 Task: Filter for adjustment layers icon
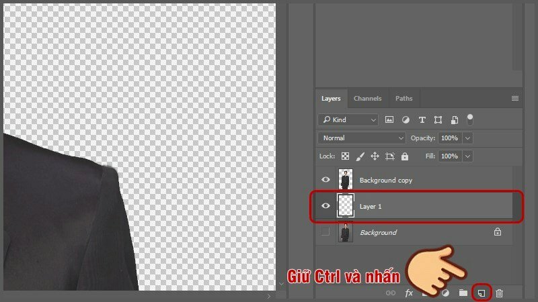[406, 120]
